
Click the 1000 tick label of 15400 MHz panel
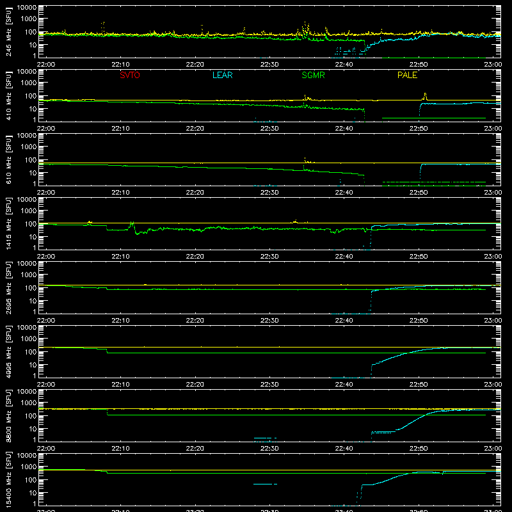tap(29, 467)
